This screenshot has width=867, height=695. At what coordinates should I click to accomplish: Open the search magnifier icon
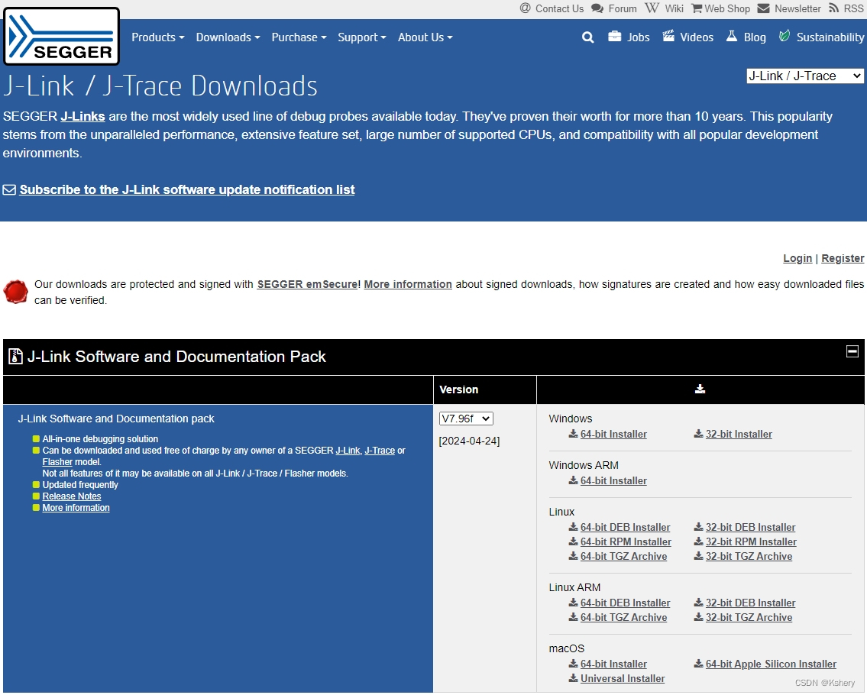[587, 37]
